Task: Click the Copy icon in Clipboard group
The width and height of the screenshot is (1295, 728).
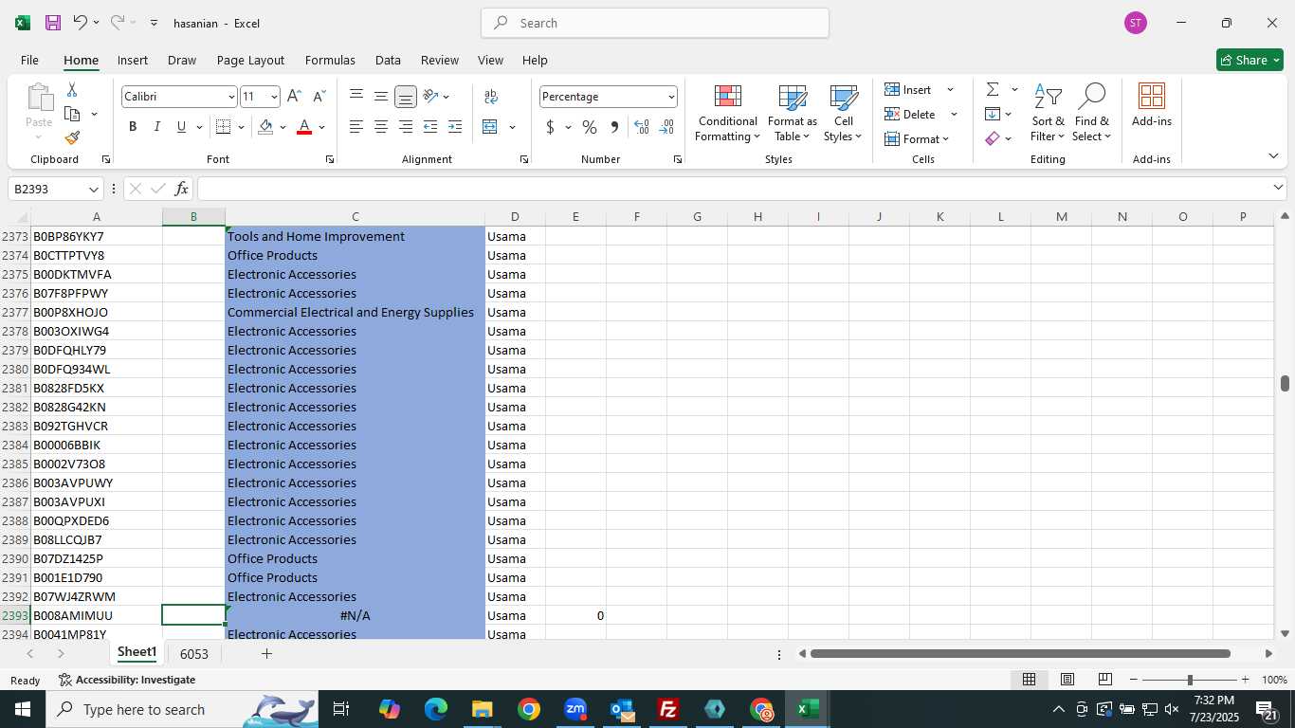Action: [72, 114]
